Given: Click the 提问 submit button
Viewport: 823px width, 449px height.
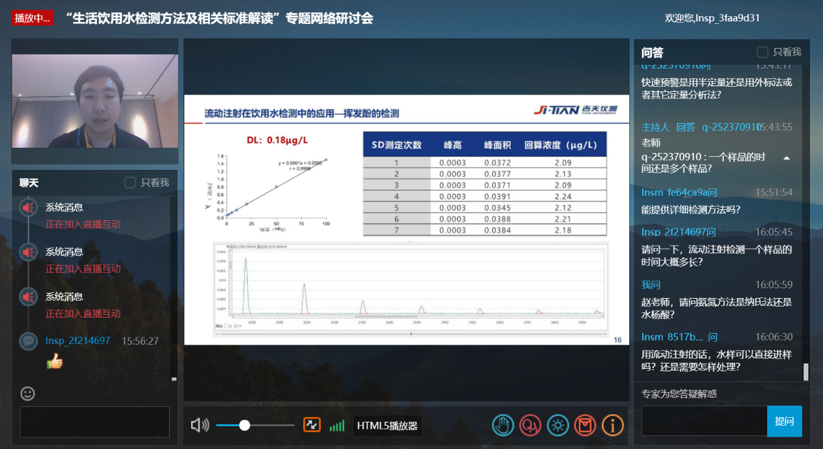Looking at the screenshot, I should 784,421.
